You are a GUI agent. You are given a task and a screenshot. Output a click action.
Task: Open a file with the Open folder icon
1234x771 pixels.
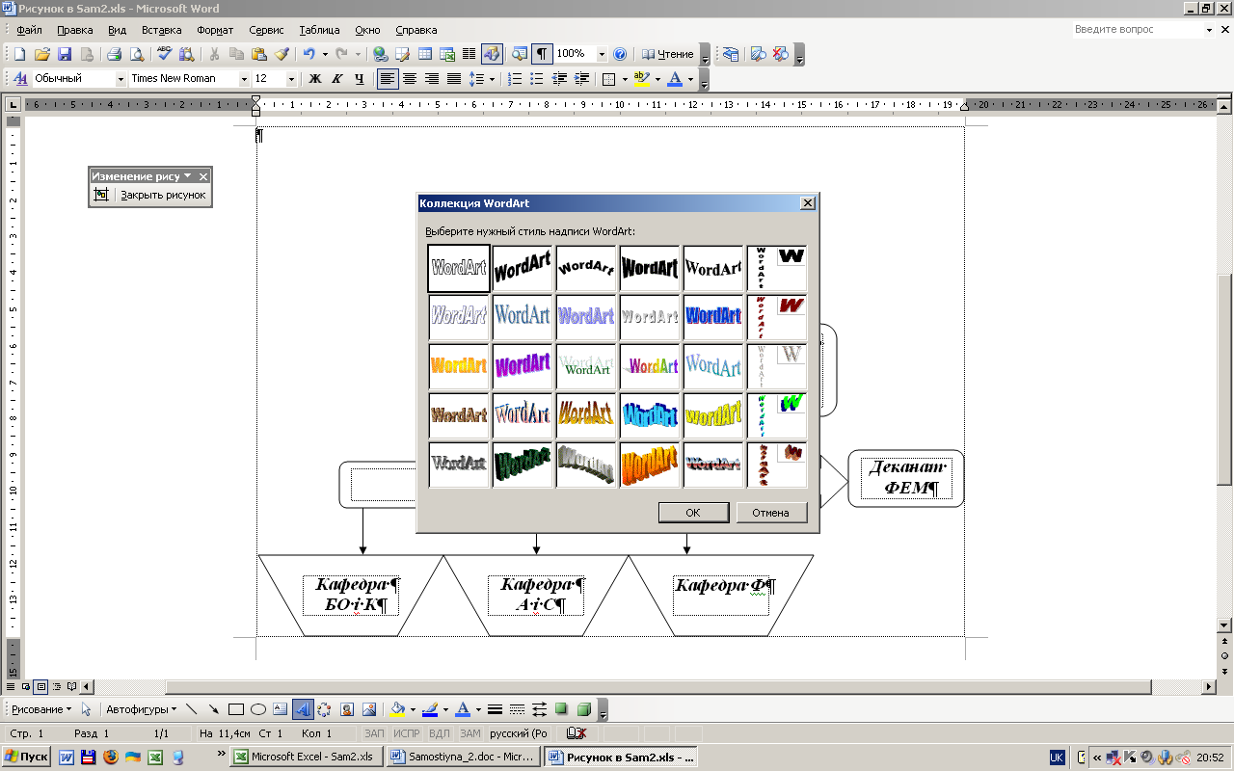[x=41, y=54]
